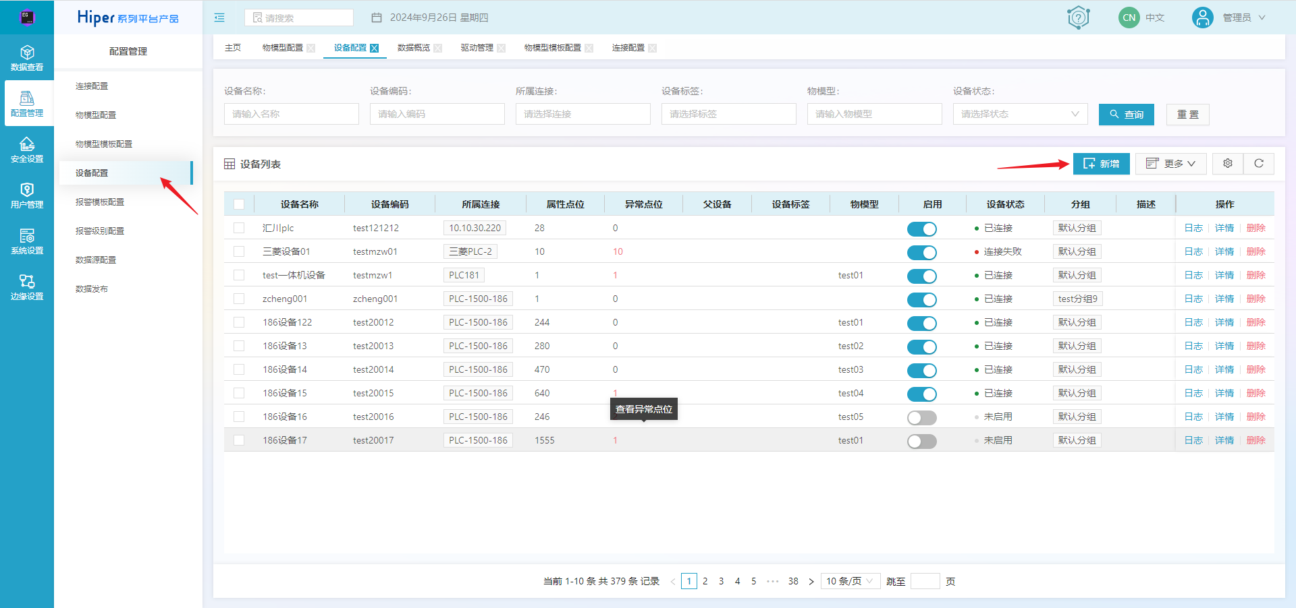Switch to the 数据概览 tab
Screen dimensions: 1296x608
(x=414, y=48)
